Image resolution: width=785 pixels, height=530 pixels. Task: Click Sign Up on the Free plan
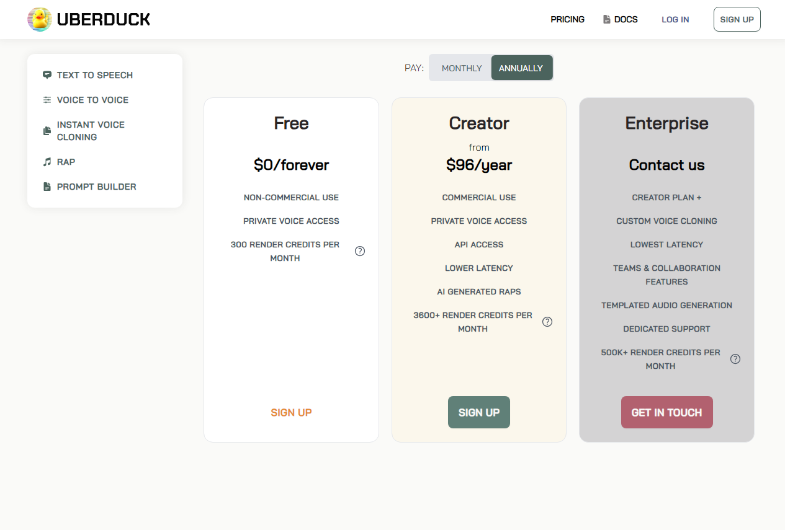tap(291, 412)
